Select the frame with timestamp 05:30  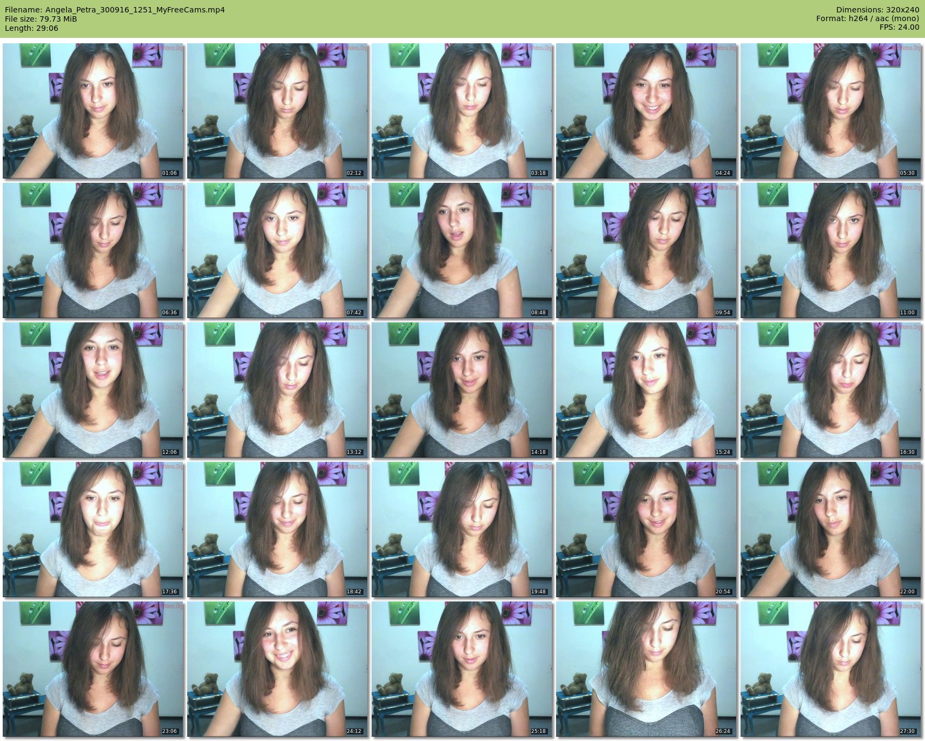(x=831, y=111)
